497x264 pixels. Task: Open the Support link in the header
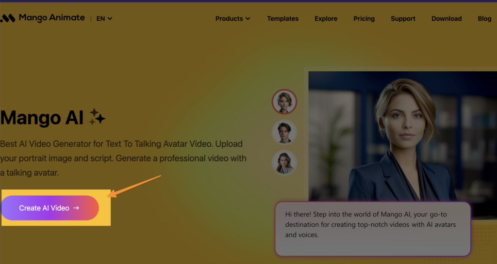pos(403,19)
